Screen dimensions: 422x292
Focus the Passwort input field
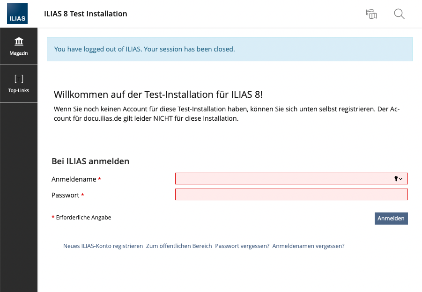[291, 195]
